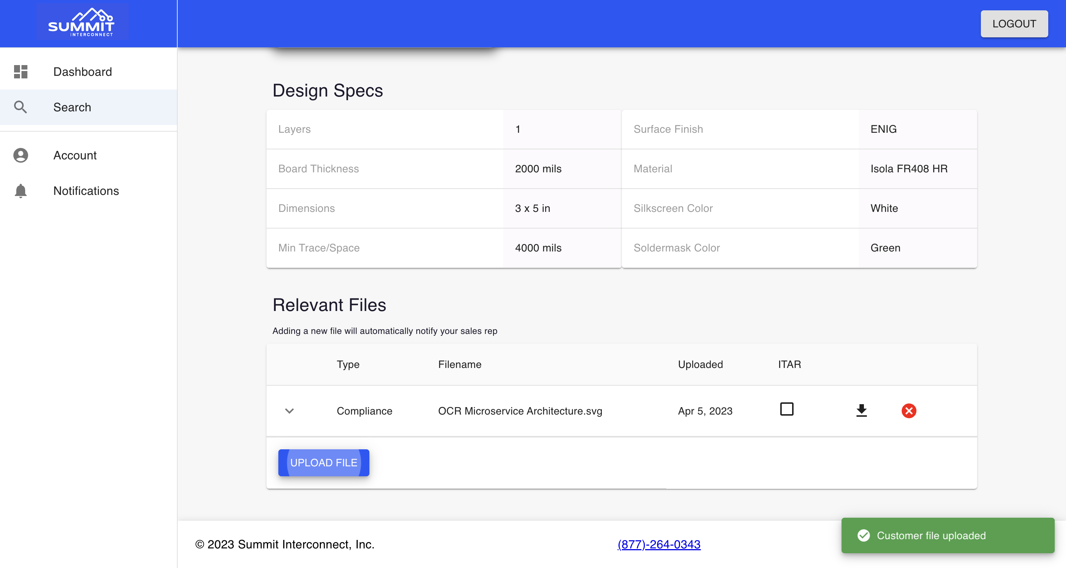1066x568 pixels.
Task: Click the Filename column header
Action: coord(460,364)
